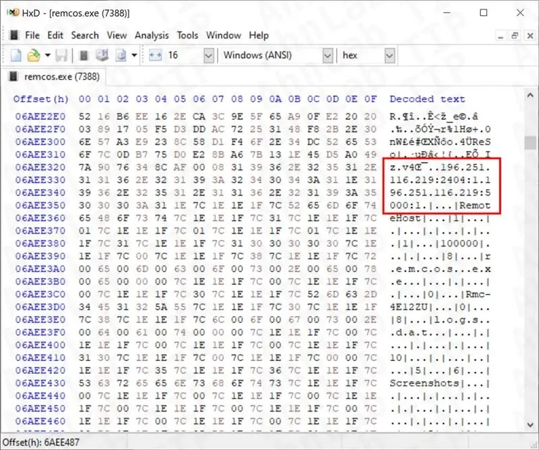Click the bytes-per-row resize arrows icon
The image size is (539, 450).
point(154,55)
